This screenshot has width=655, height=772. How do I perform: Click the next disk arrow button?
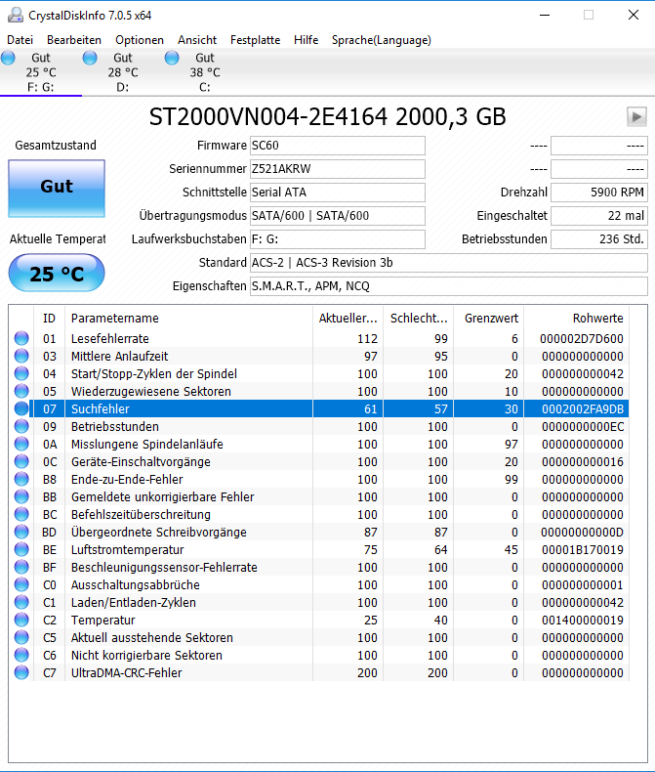point(636,117)
